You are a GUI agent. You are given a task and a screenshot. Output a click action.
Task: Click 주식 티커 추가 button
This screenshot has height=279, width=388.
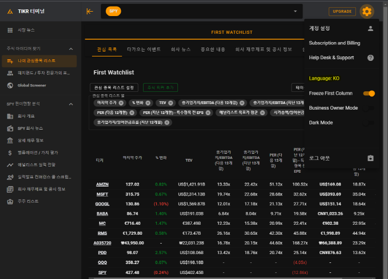160,87
